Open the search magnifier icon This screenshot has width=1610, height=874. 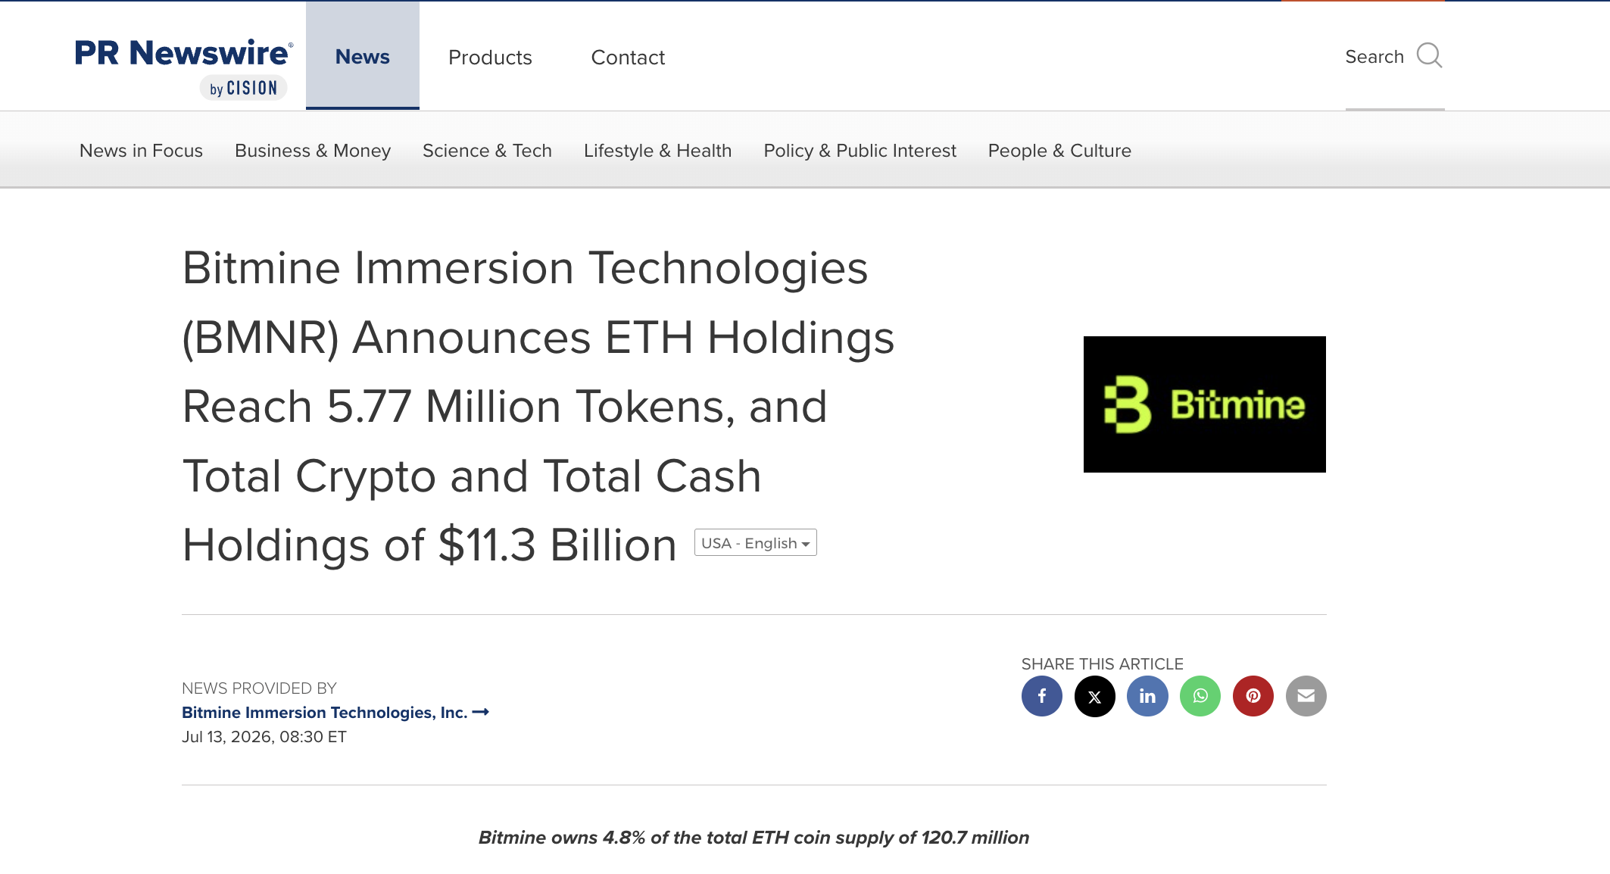[x=1429, y=56]
